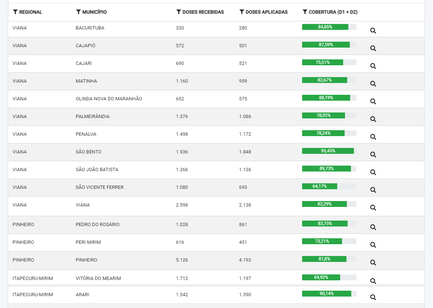Viewport: 433px width, 308px height.
Task: Click the magnifier icon for Cajapió
Action: tap(373, 48)
